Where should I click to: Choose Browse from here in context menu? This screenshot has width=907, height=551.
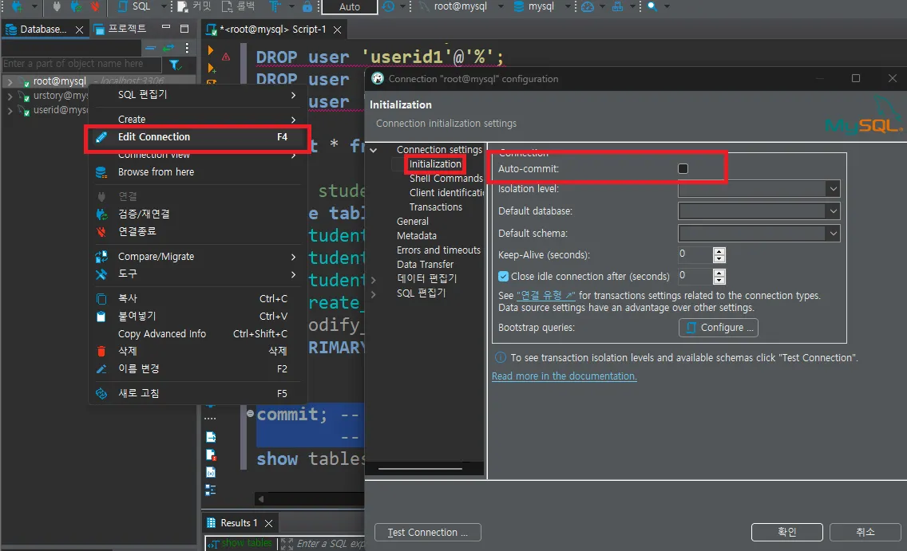click(198, 172)
